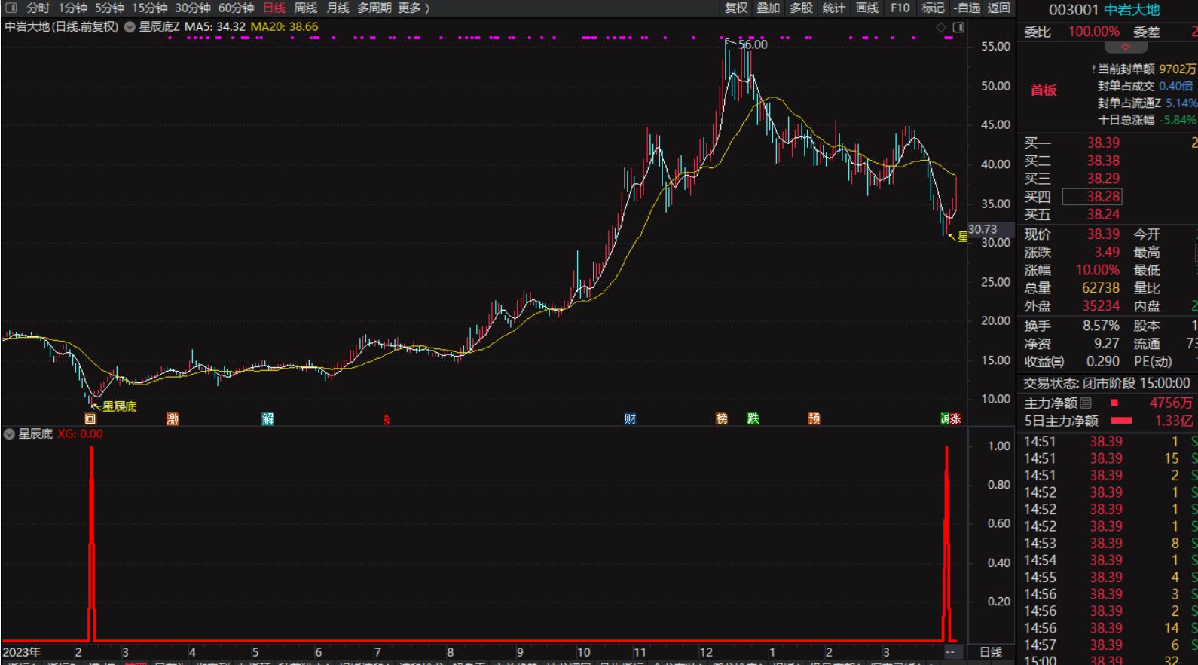
Task: Select the 5分钟 period tab
Action: coord(109,8)
